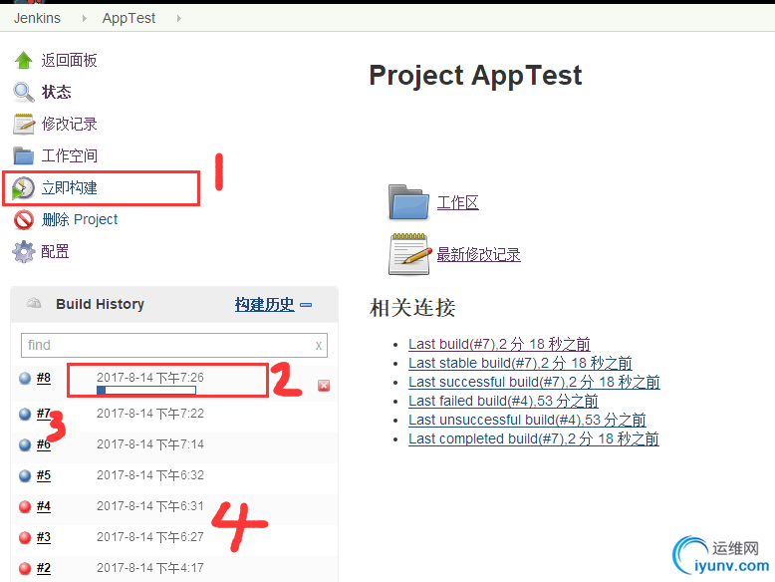This screenshot has width=775, height=582.
Task: Click the magnifying glass status icon
Action: 23,92
